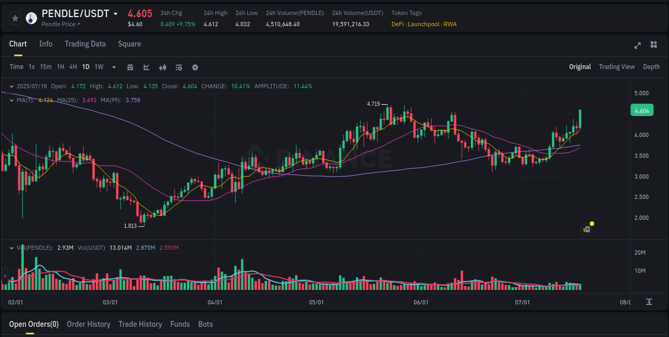This screenshot has width=669, height=337.
Task: Open the Trading Data tab
Action: pos(85,44)
